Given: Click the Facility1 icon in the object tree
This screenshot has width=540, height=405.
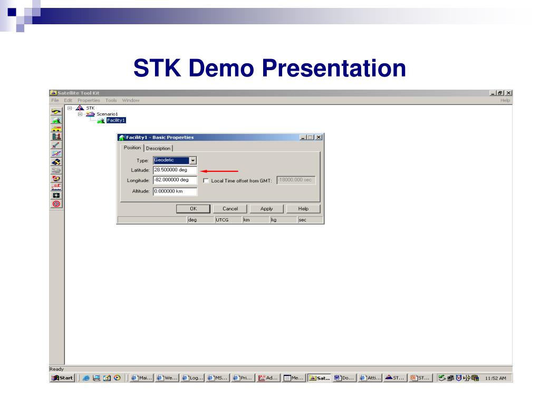Looking at the screenshot, I should pyautogui.click(x=101, y=121).
